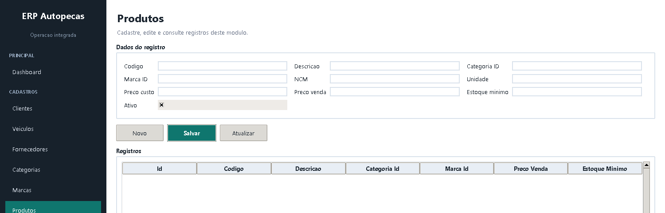Click the Codigo column header

pyautogui.click(x=234, y=169)
